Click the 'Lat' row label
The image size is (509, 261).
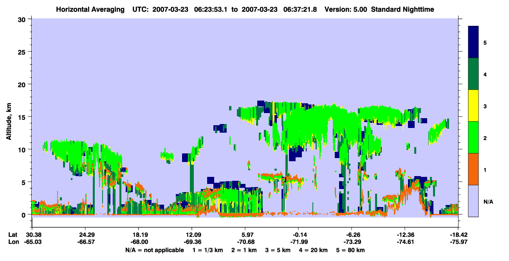point(13,235)
